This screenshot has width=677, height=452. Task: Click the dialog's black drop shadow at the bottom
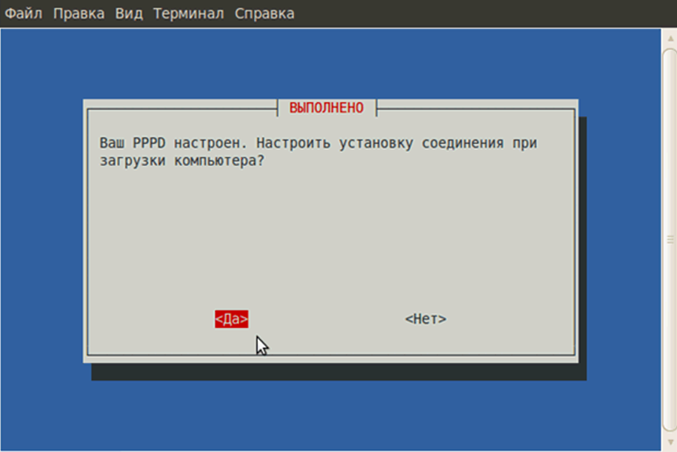click(340, 372)
